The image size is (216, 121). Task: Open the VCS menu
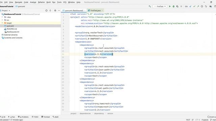(64, 2)
